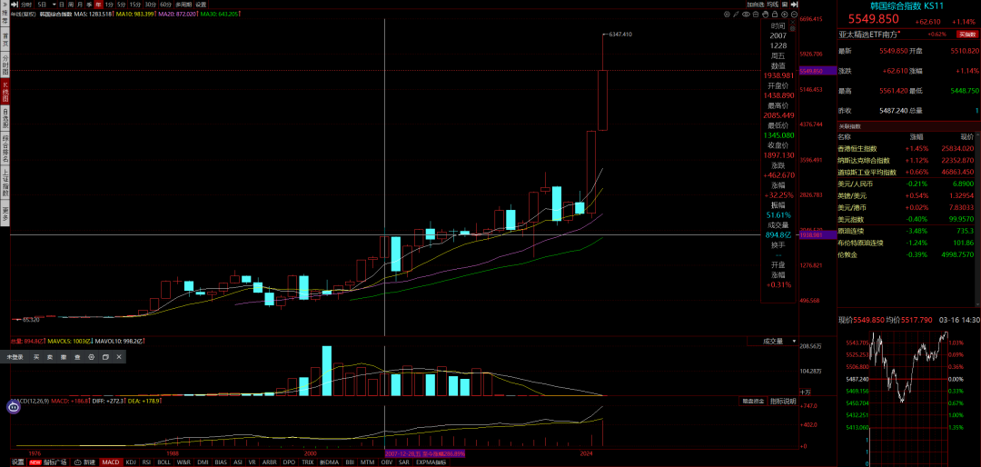Viewport: 981px width, 467px height.
Task: Click the purple robot assistant icon
Action: click(14, 407)
